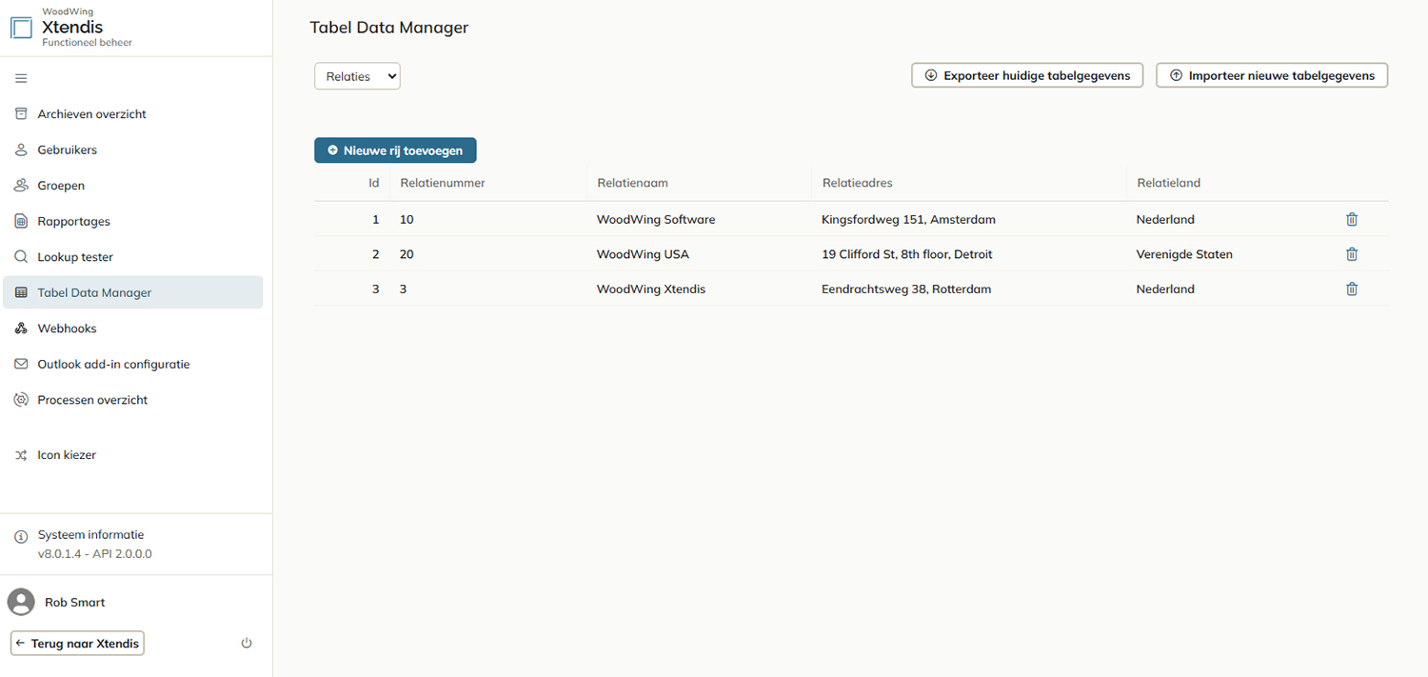Click the shuffle icon beside Icon kiezer
1428x677 pixels.
[x=21, y=455]
